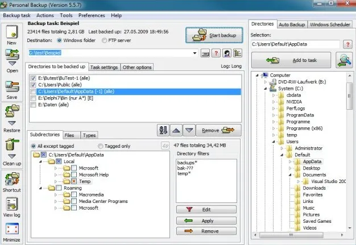
Task: Click the Selection path field
Action: click(295, 44)
